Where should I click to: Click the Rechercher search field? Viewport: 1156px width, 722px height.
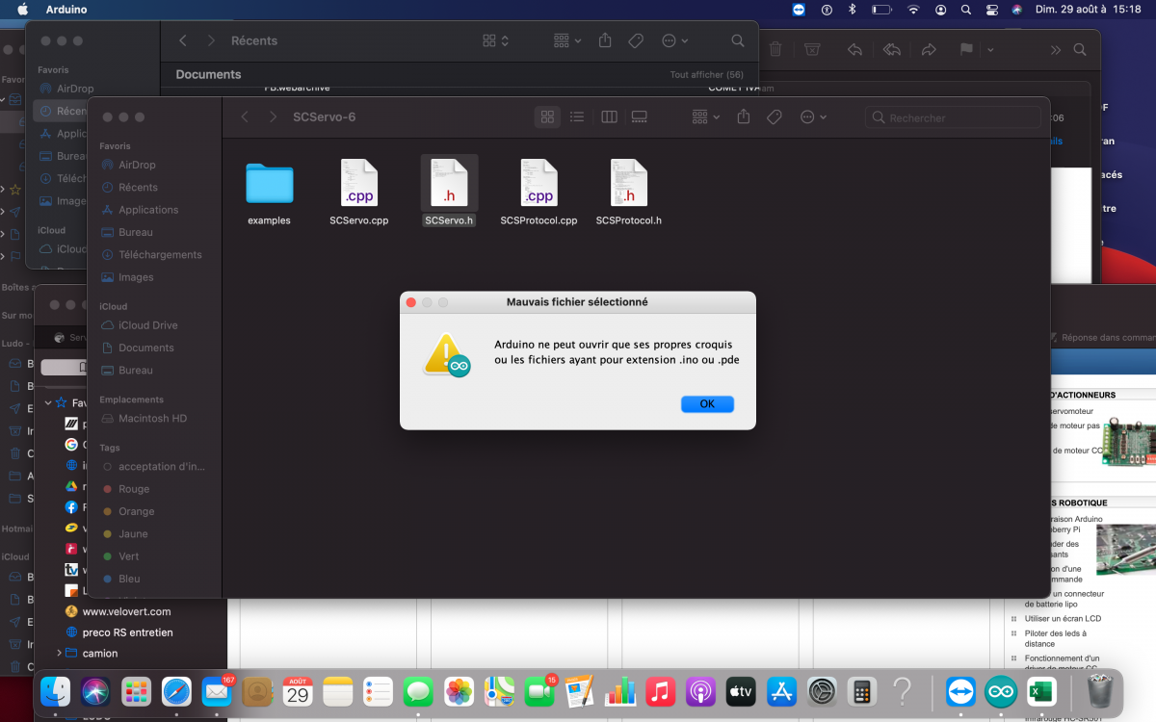(x=953, y=117)
